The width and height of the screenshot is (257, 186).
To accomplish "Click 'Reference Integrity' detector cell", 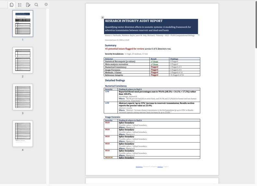I will [x=127, y=75].
